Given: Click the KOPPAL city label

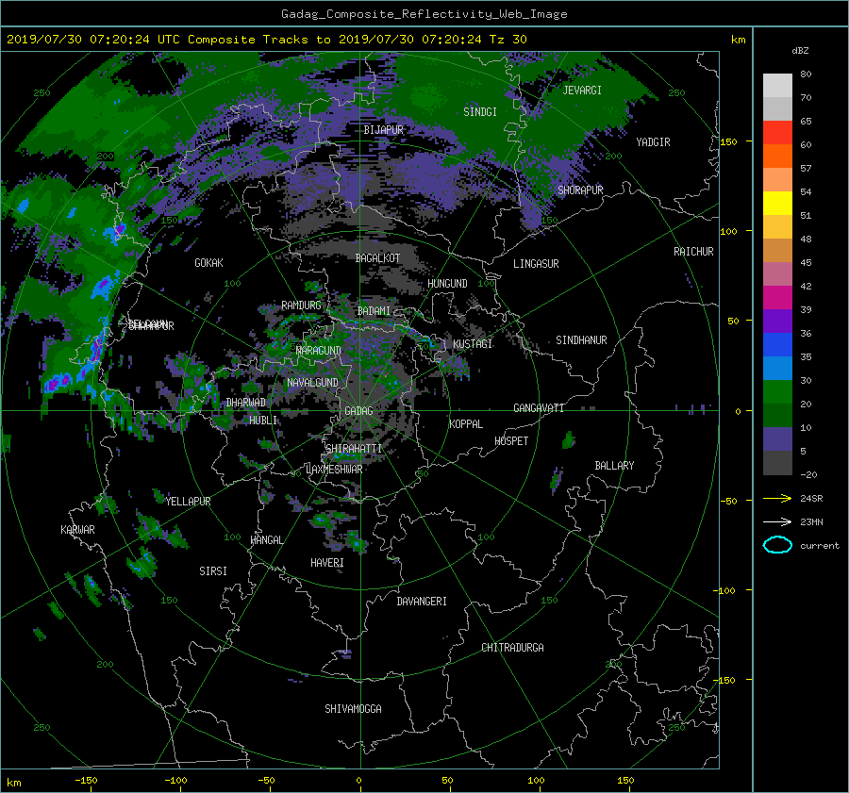Looking at the screenshot, I should [x=466, y=423].
